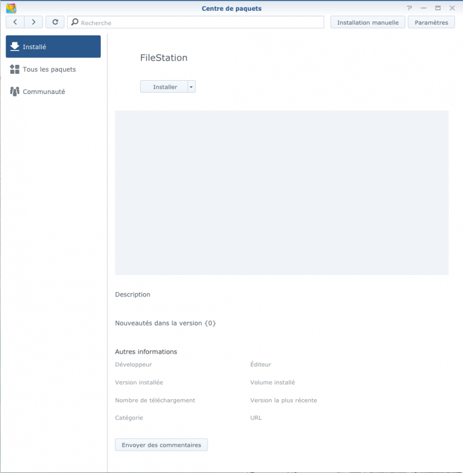Click the Nombre de téléchargement label
The image size is (463, 473).
(x=155, y=400)
